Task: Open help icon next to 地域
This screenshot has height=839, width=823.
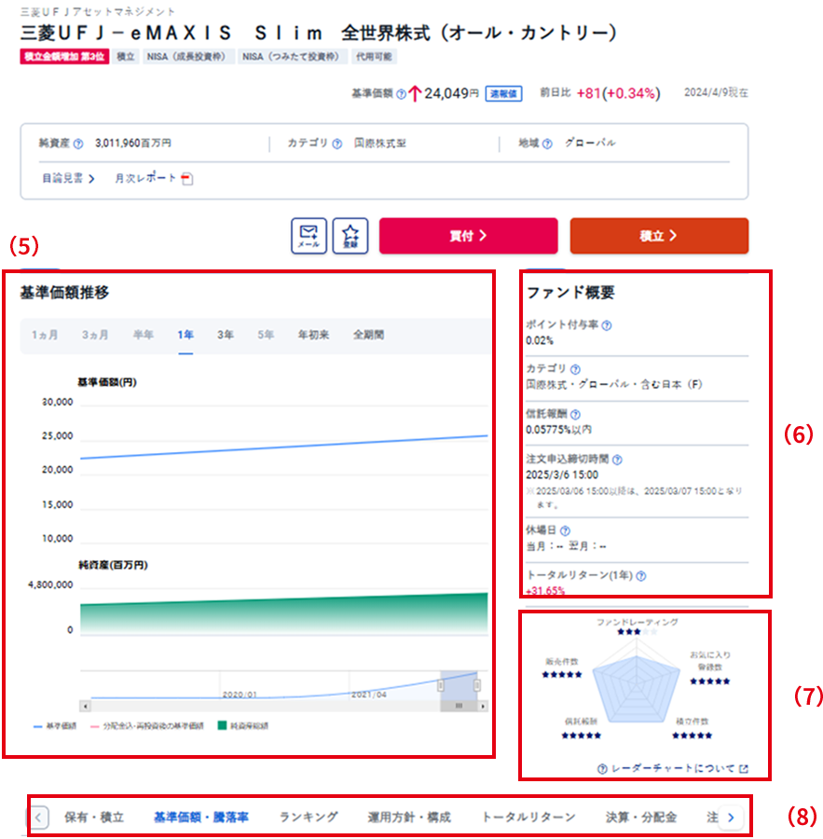Action: (547, 144)
